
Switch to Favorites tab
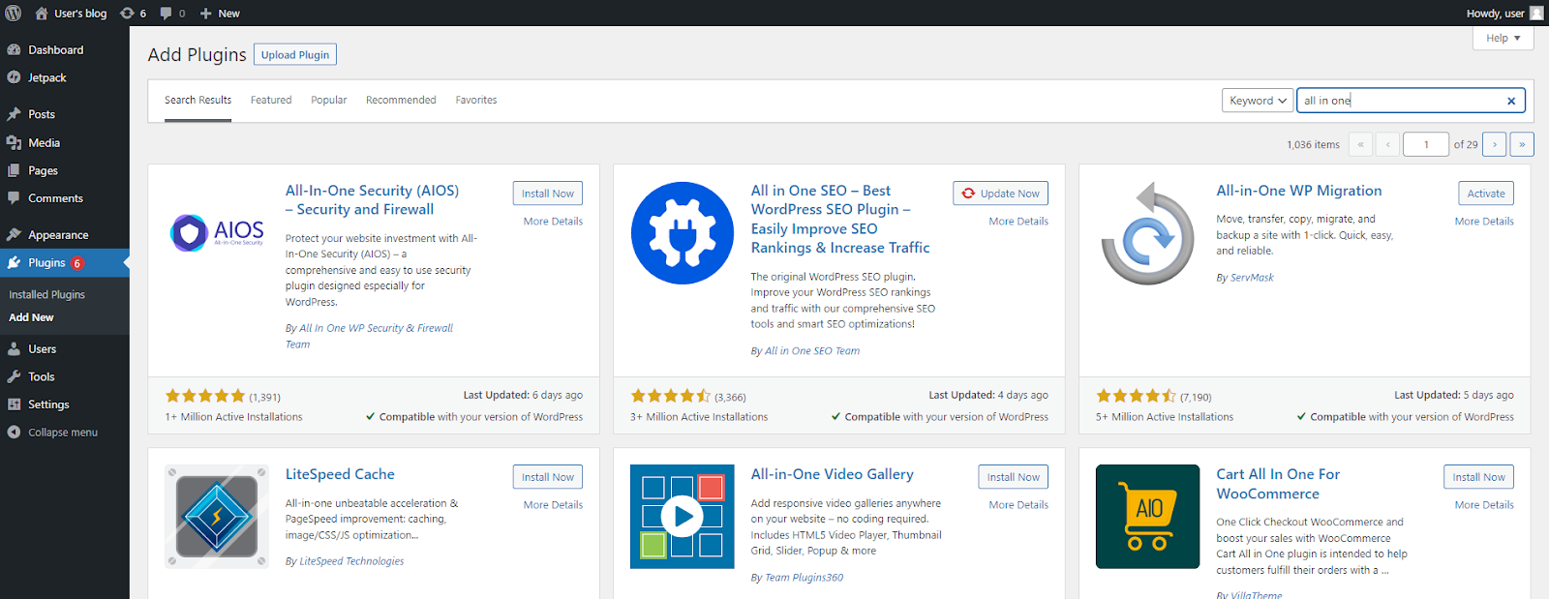point(476,100)
